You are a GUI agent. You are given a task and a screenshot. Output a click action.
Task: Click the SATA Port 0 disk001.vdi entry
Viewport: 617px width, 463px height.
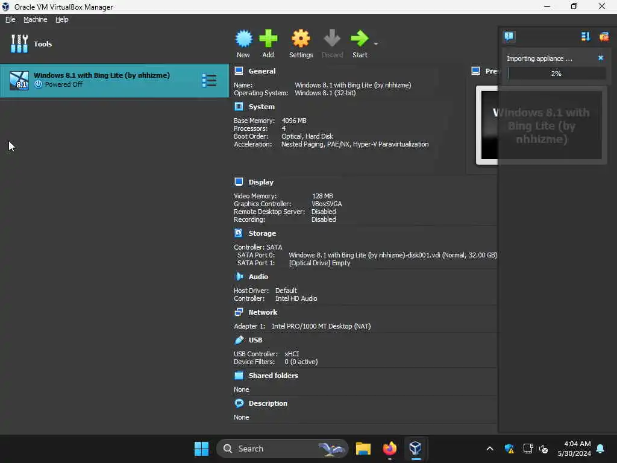[393, 255]
